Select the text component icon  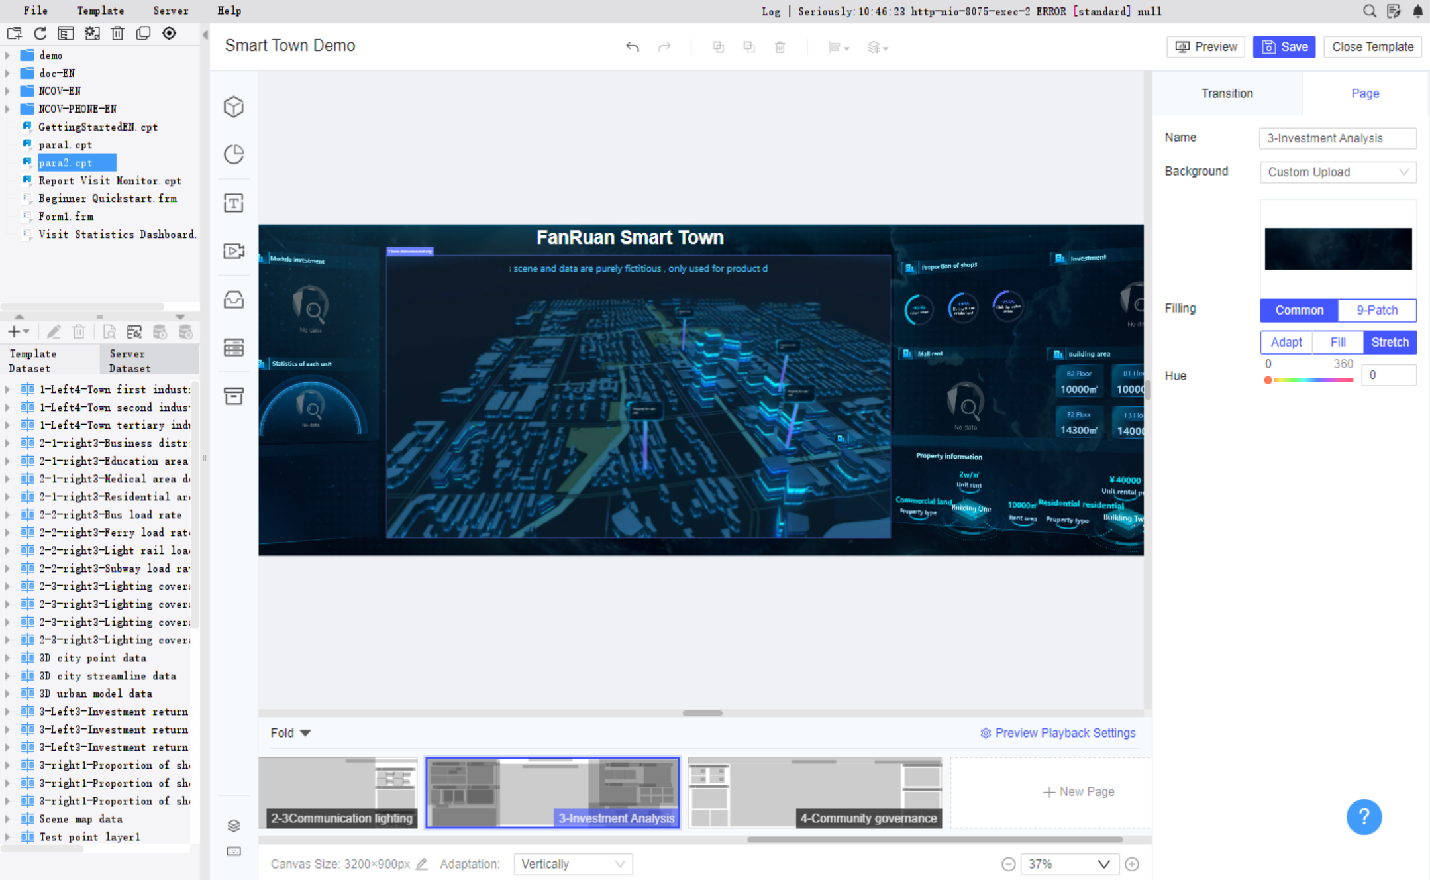tap(234, 203)
